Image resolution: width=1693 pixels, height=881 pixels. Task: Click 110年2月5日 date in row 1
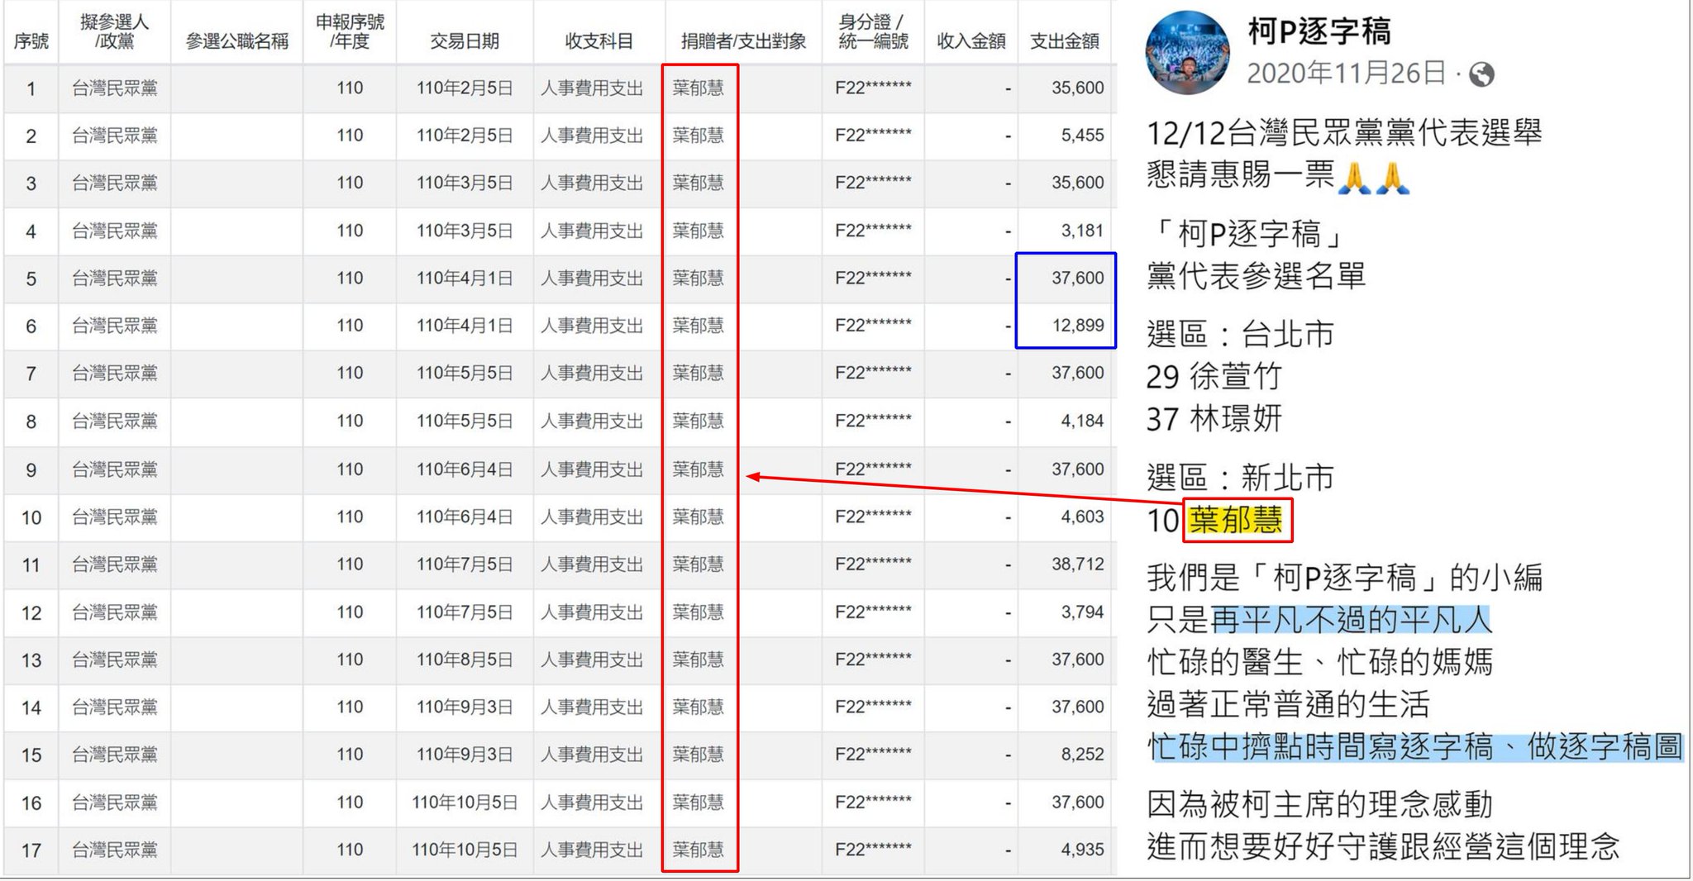click(x=465, y=88)
